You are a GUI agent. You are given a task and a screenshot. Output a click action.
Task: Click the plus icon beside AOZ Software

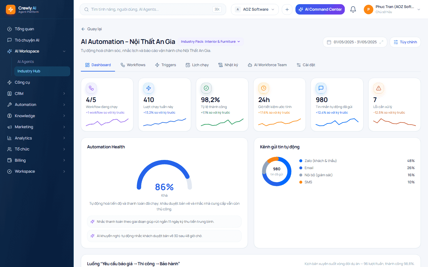click(287, 9)
